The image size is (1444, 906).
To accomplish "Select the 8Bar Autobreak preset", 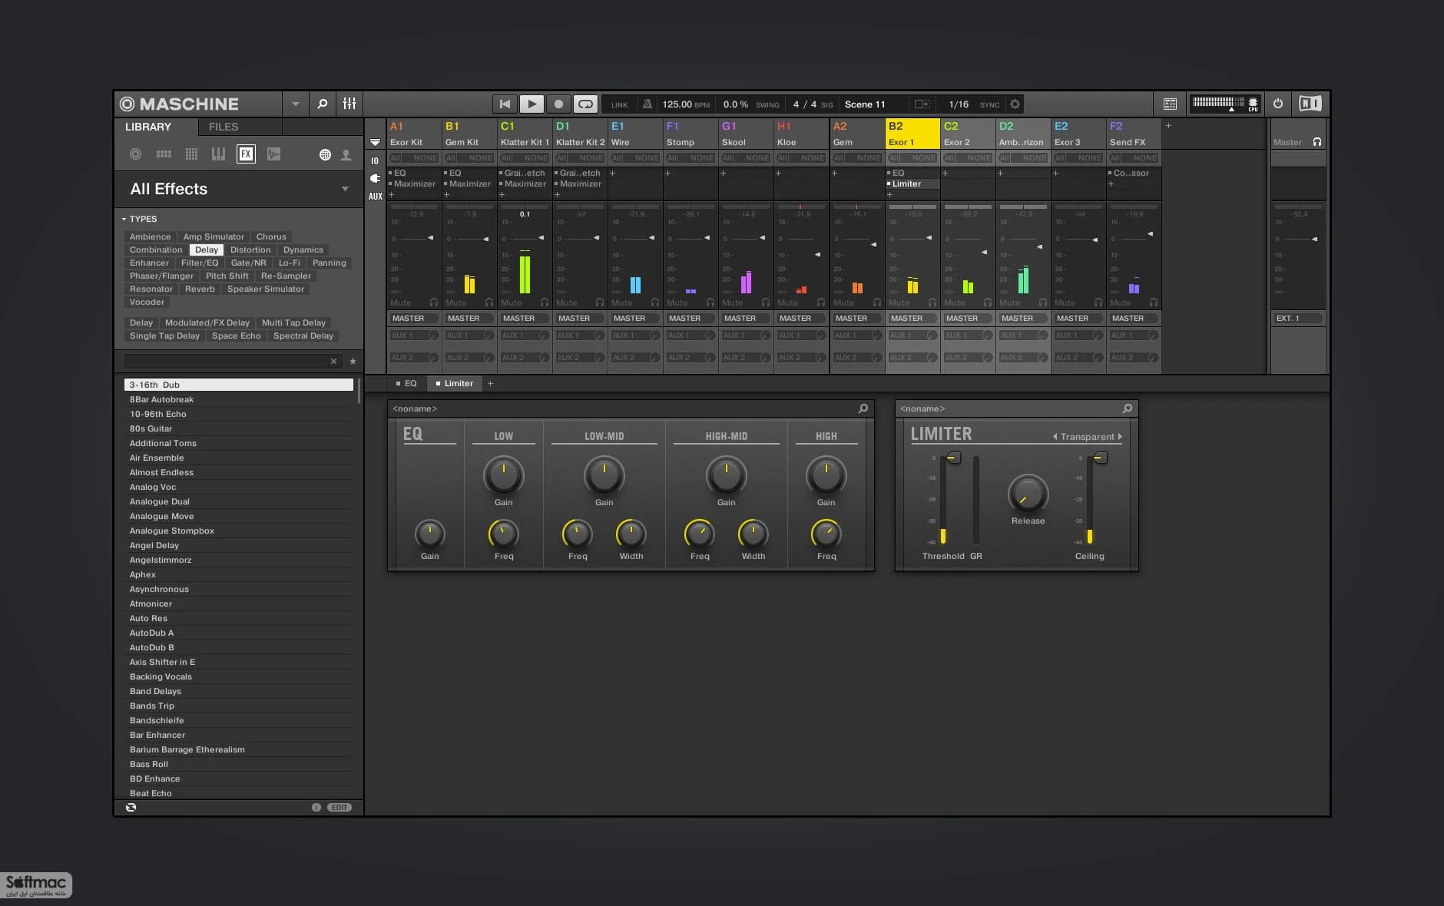I will [x=239, y=399].
